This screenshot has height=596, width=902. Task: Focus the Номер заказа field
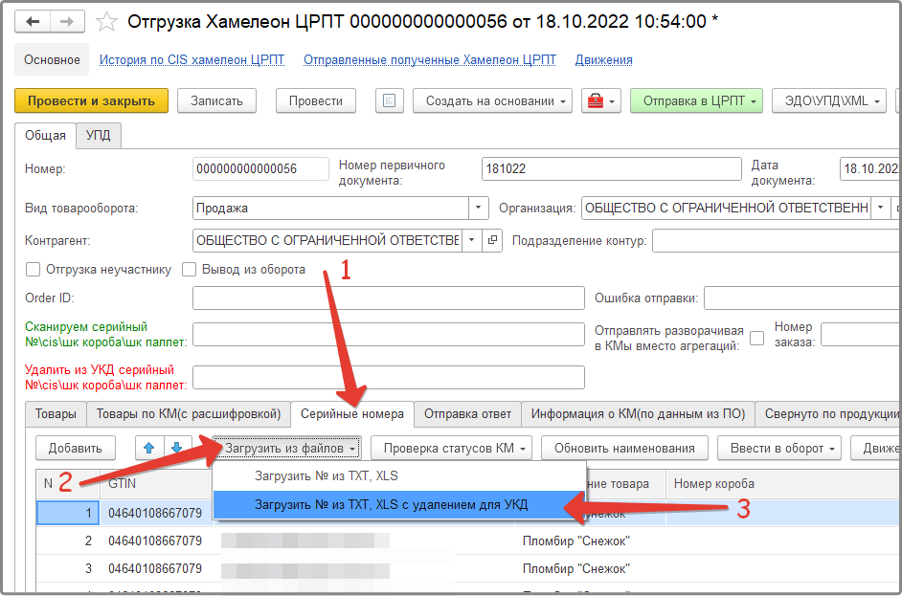point(861,335)
